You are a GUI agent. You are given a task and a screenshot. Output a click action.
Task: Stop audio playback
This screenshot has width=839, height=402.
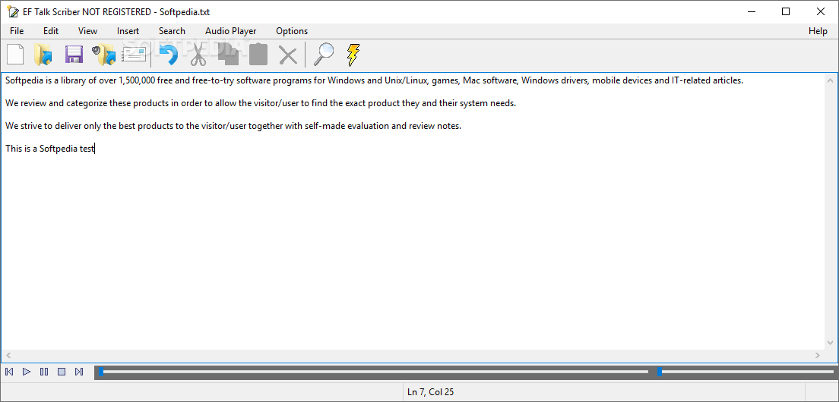[62, 372]
